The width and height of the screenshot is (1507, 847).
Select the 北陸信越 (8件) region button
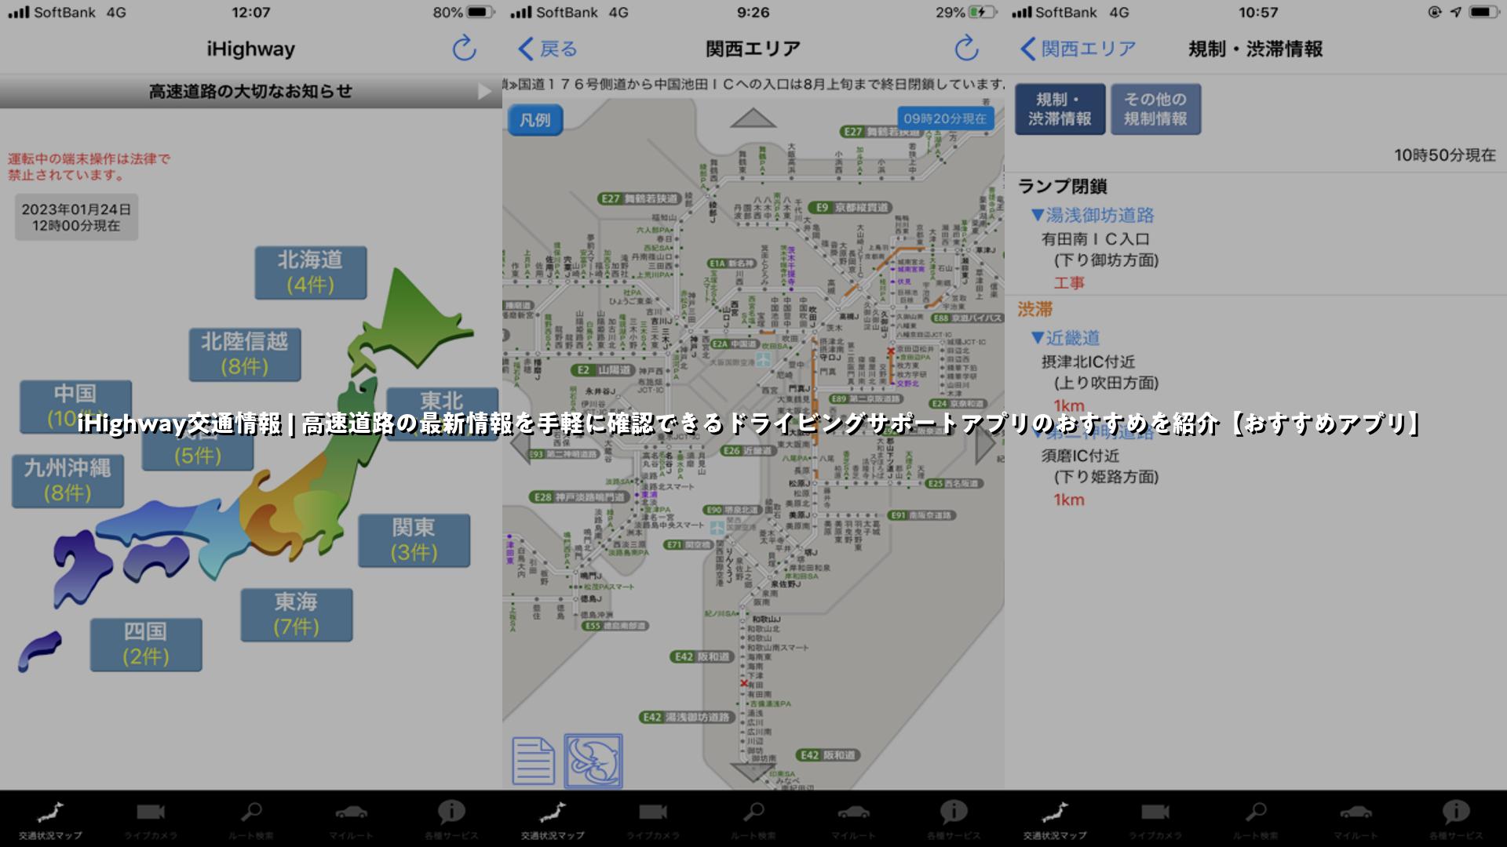coord(245,354)
